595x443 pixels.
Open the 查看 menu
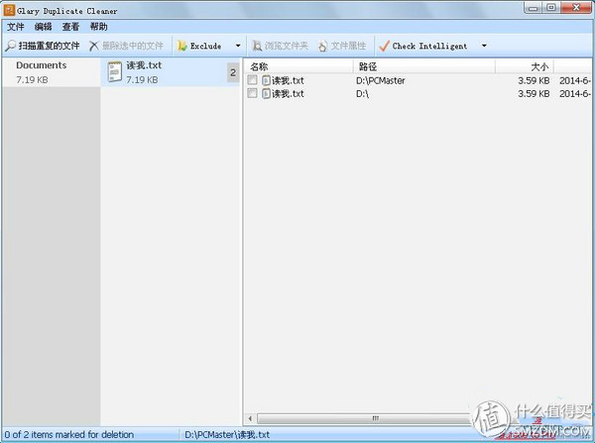click(x=70, y=27)
